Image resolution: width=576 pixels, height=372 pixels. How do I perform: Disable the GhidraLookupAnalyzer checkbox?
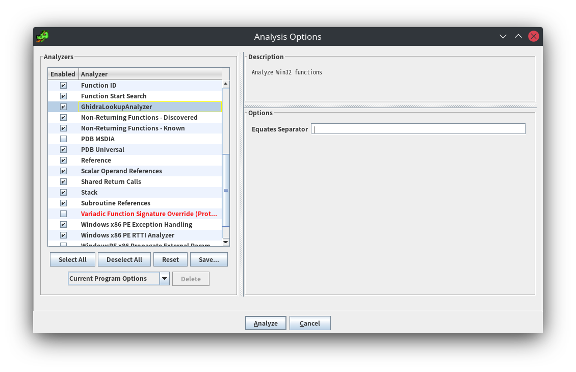64,107
